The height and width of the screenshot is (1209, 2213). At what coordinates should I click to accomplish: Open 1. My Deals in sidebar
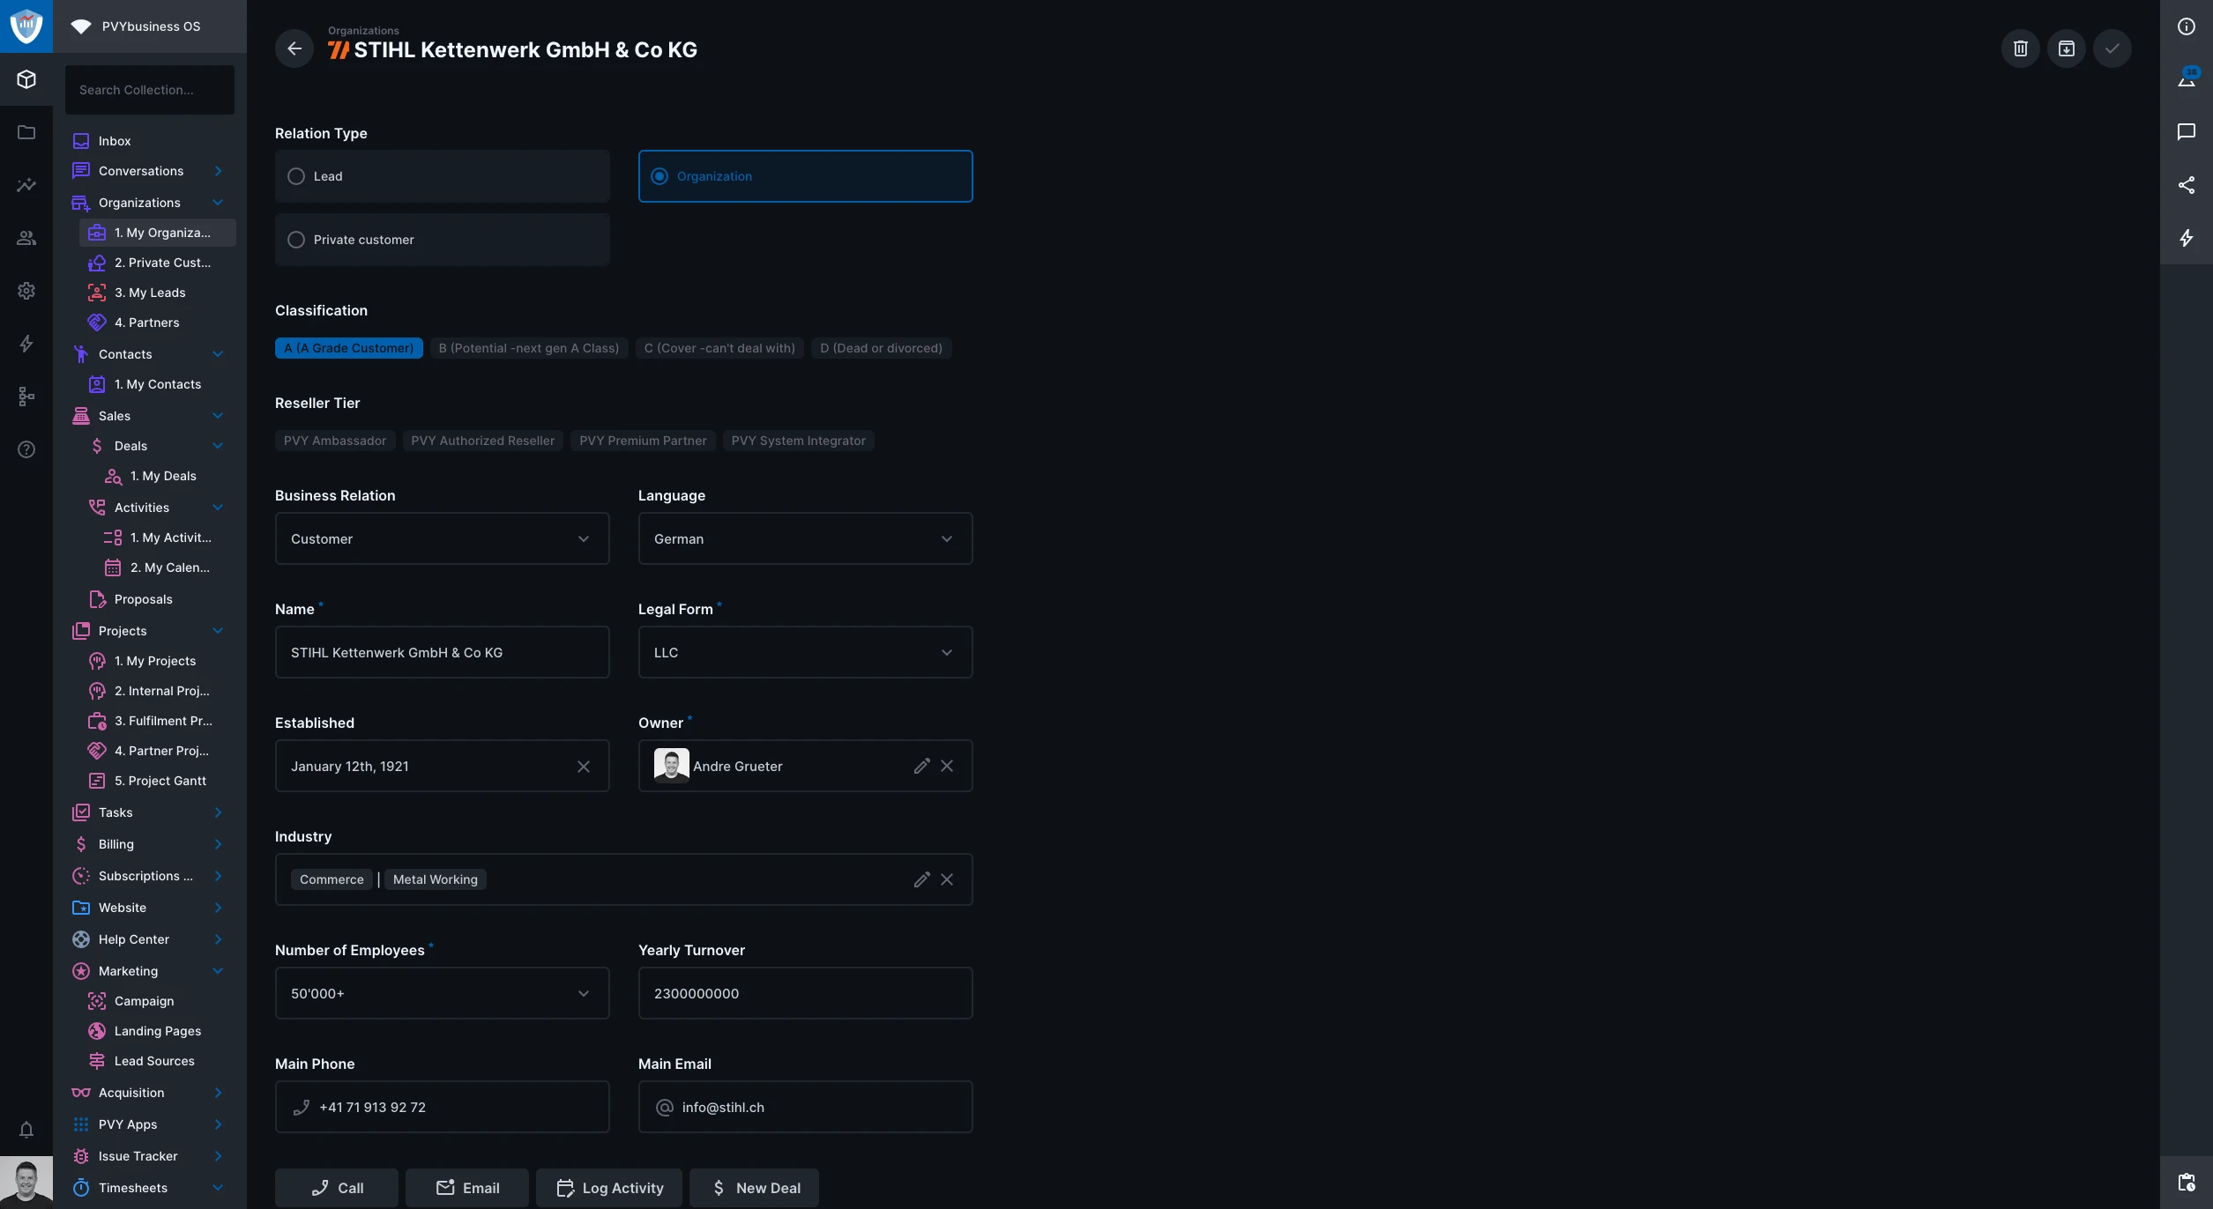[x=163, y=476]
